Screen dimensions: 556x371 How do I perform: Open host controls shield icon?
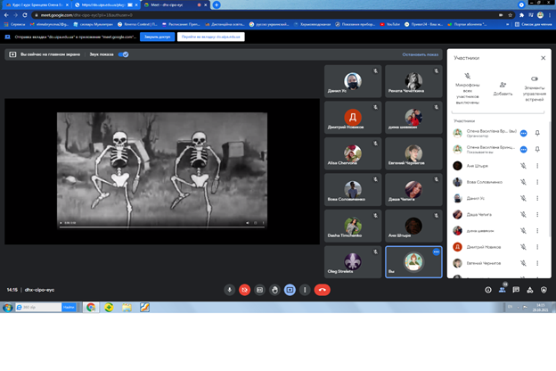pos(544,290)
